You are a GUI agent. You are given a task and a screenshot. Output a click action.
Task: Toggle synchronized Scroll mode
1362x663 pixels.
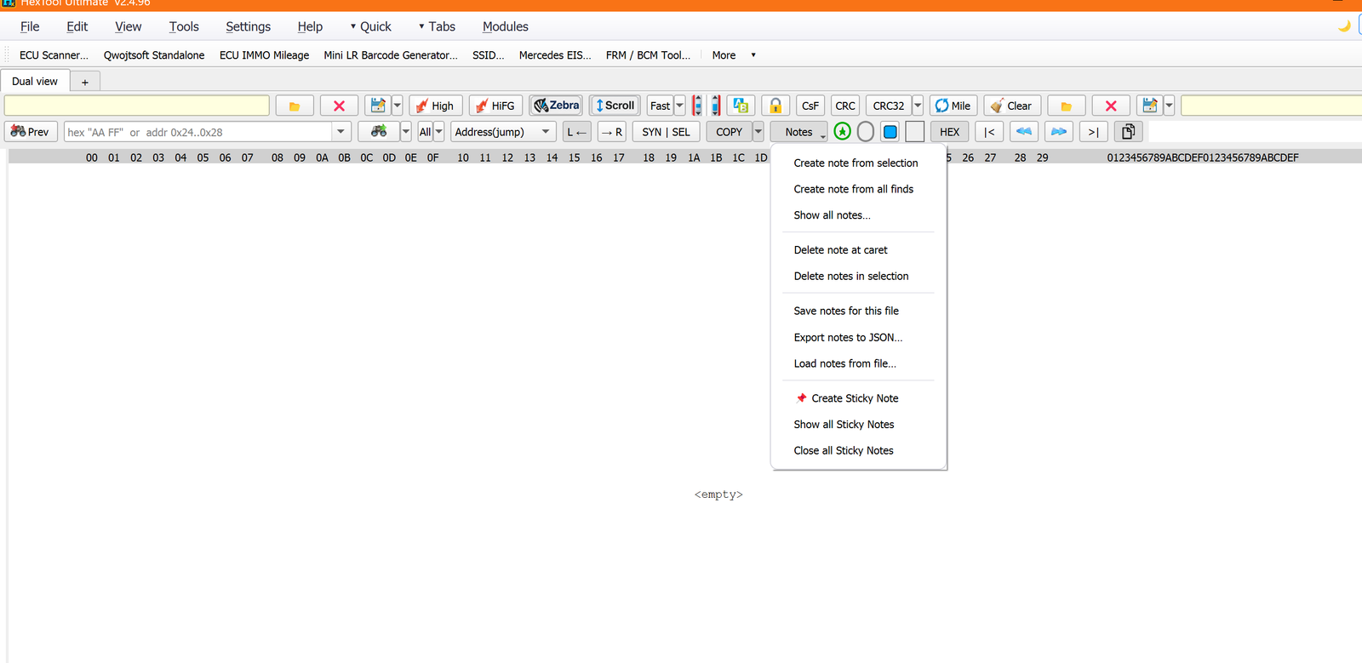click(615, 106)
